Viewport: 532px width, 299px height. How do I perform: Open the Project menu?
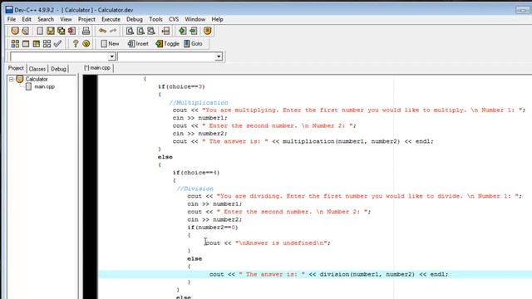86,19
